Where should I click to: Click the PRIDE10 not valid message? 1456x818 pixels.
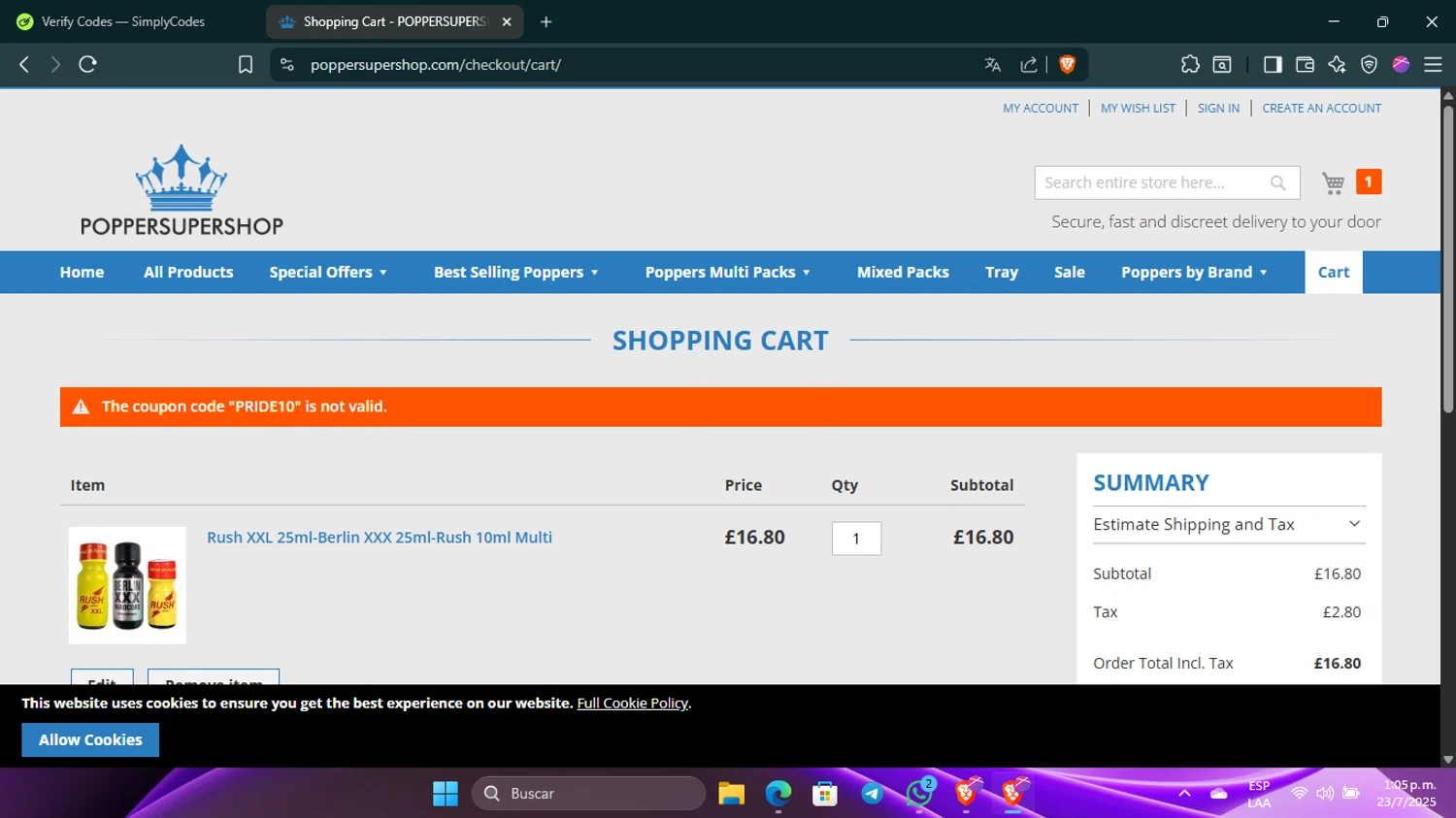pos(244,407)
